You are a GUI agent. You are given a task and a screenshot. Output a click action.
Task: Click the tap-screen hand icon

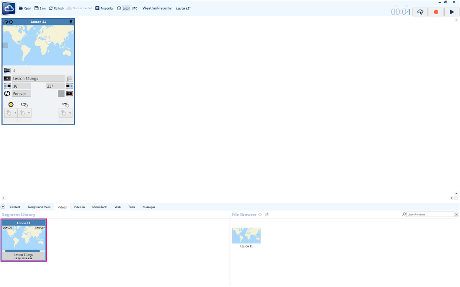tap(24, 104)
